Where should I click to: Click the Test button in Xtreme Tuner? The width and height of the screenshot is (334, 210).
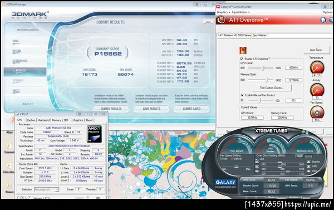click(x=299, y=156)
